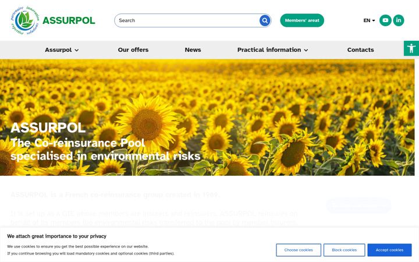Expand the Assurpol menu

(x=62, y=49)
